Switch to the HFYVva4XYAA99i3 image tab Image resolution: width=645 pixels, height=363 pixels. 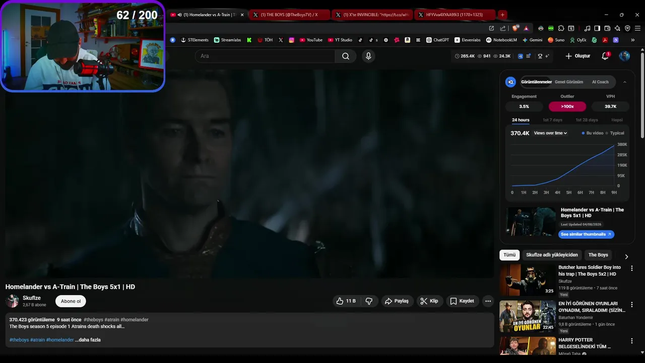tap(455, 15)
